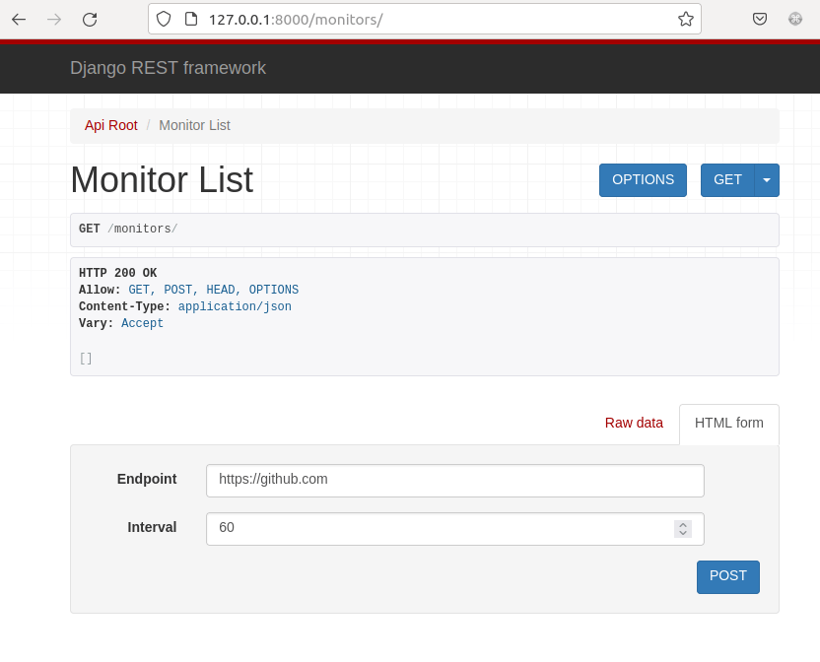Decrement Interval using the spinner down arrow
The height and width of the screenshot is (662, 820).
point(683,534)
